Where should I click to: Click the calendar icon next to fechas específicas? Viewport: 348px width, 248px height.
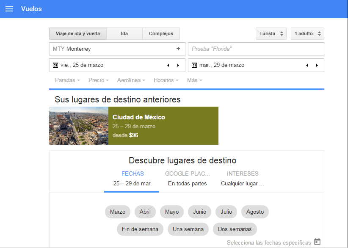click(x=317, y=242)
